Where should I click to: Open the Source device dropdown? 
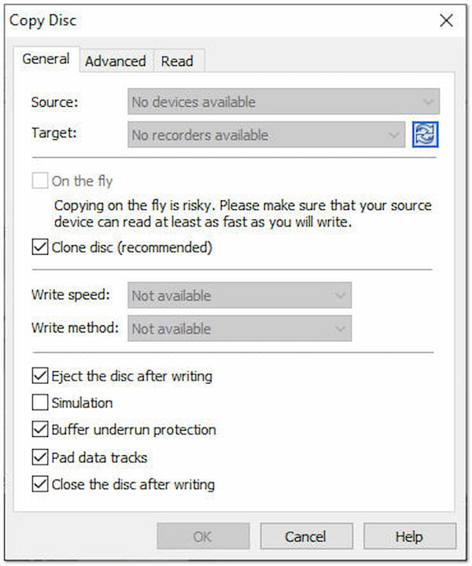283,101
